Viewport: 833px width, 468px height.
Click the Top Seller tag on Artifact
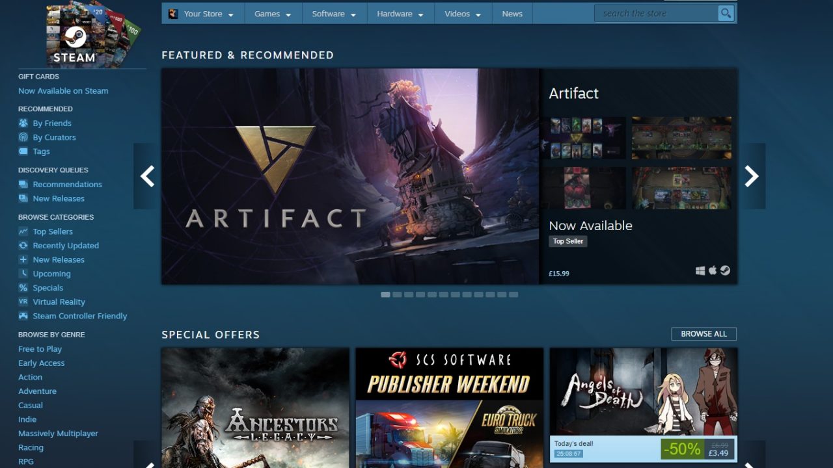568,241
